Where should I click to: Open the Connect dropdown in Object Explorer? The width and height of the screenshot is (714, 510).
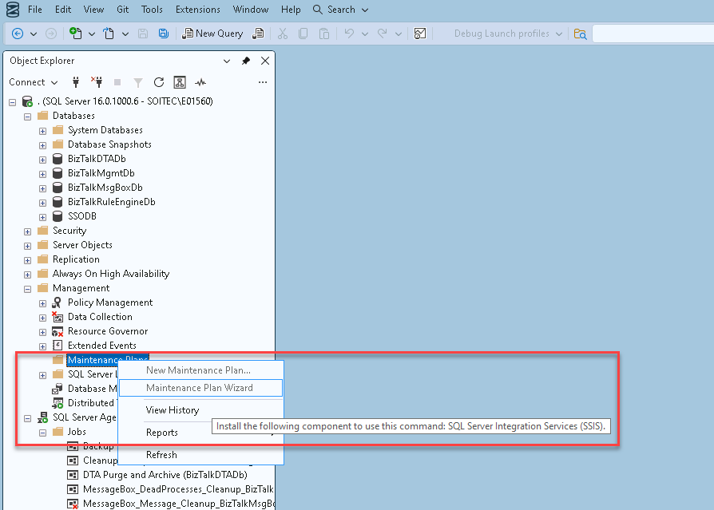point(34,82)
